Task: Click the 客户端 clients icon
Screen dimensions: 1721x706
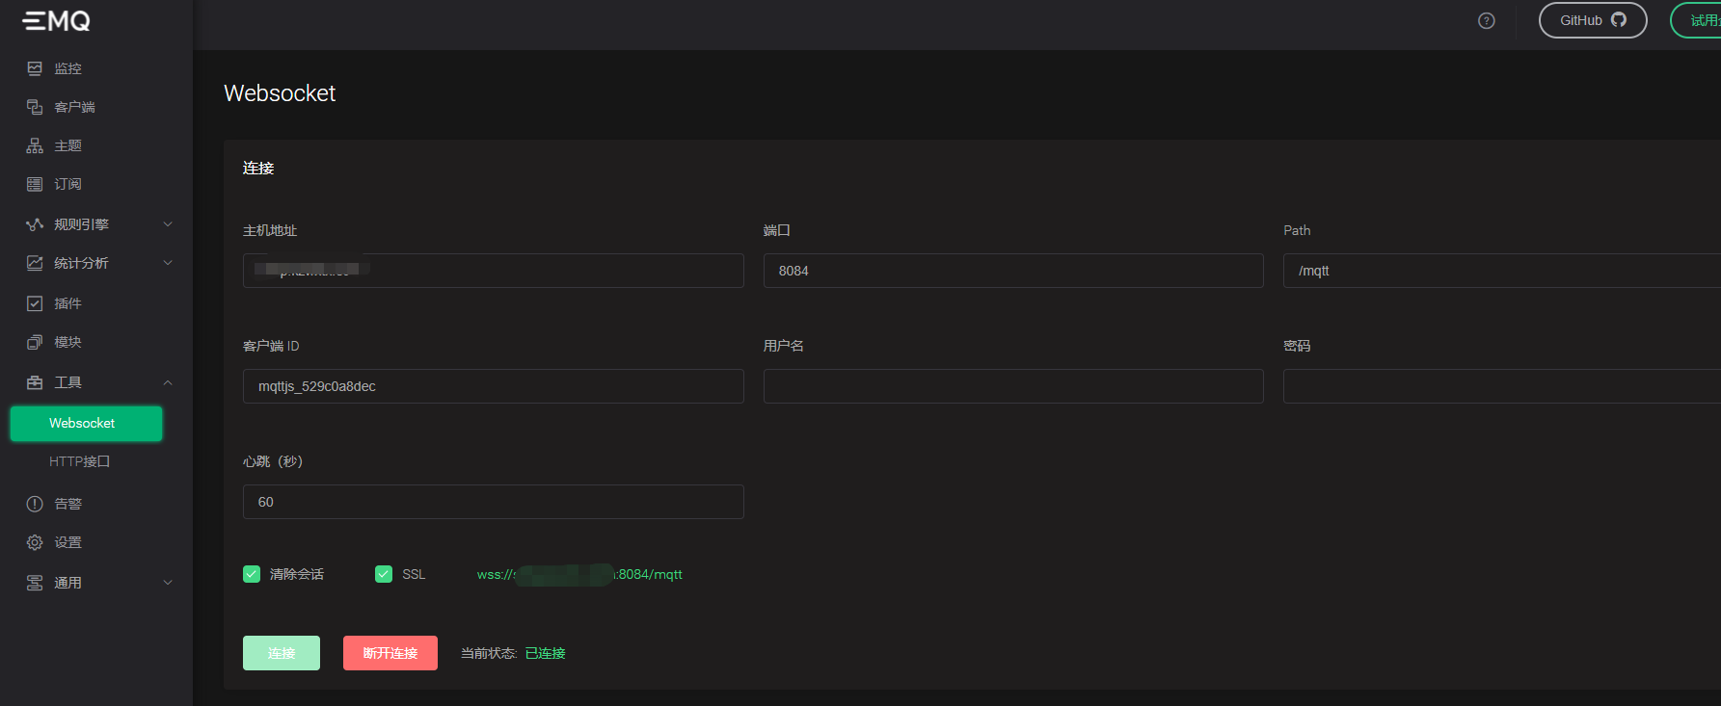Action: 35,107
